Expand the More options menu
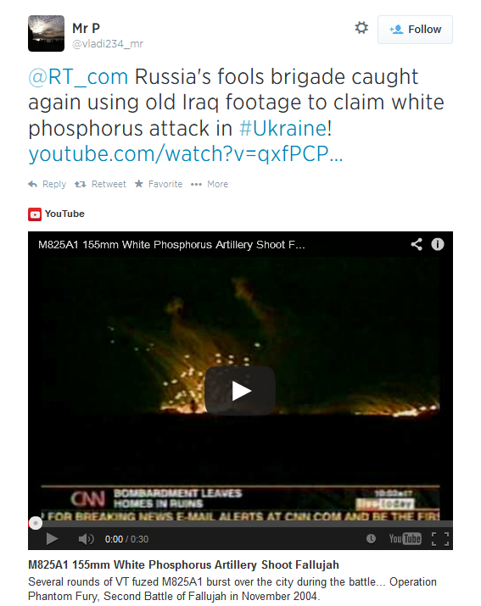Image resolution: width=481 pixels, height=606 pixels. 210,185
